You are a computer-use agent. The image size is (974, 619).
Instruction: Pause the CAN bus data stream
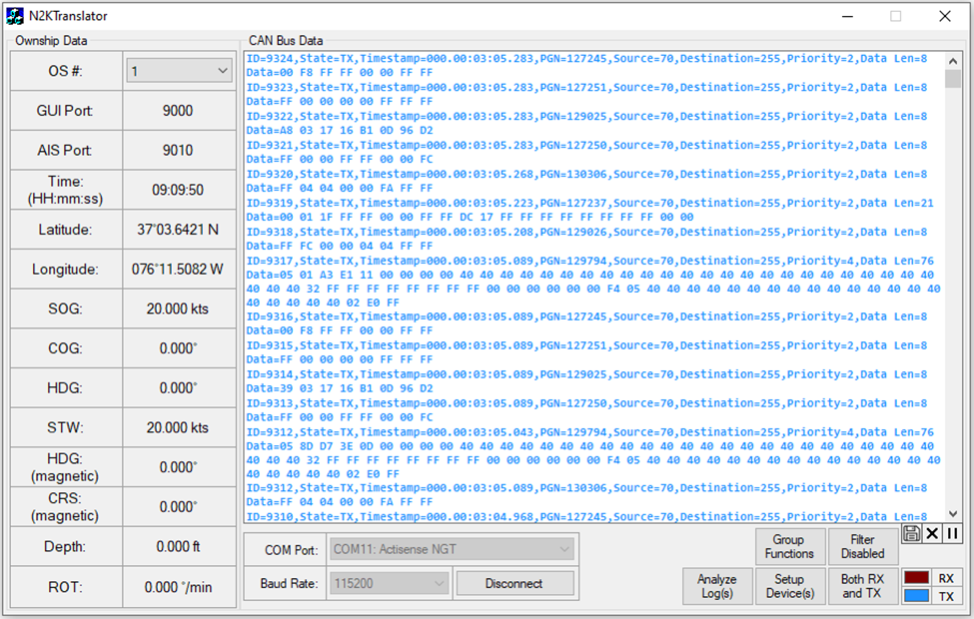952,533
